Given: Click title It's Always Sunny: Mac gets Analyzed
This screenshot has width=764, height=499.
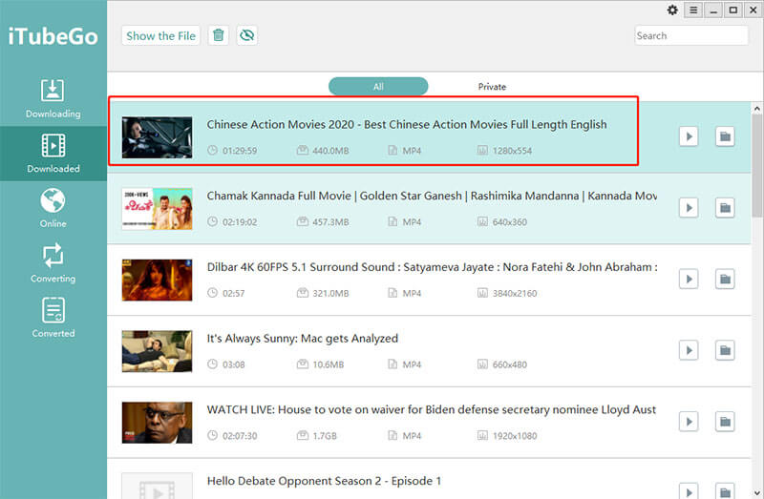Looking at the screenshot, I should [x=302, y=339].
